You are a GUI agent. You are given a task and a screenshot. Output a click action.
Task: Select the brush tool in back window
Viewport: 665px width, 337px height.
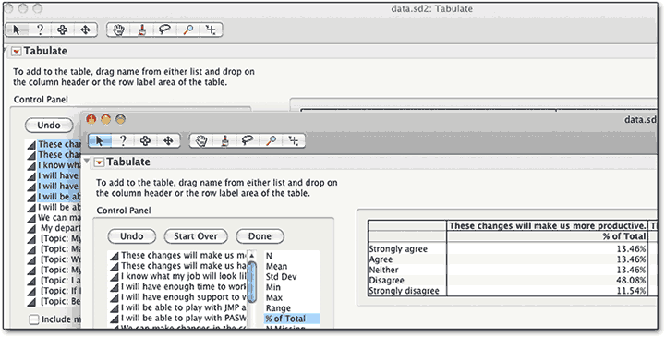141,30
